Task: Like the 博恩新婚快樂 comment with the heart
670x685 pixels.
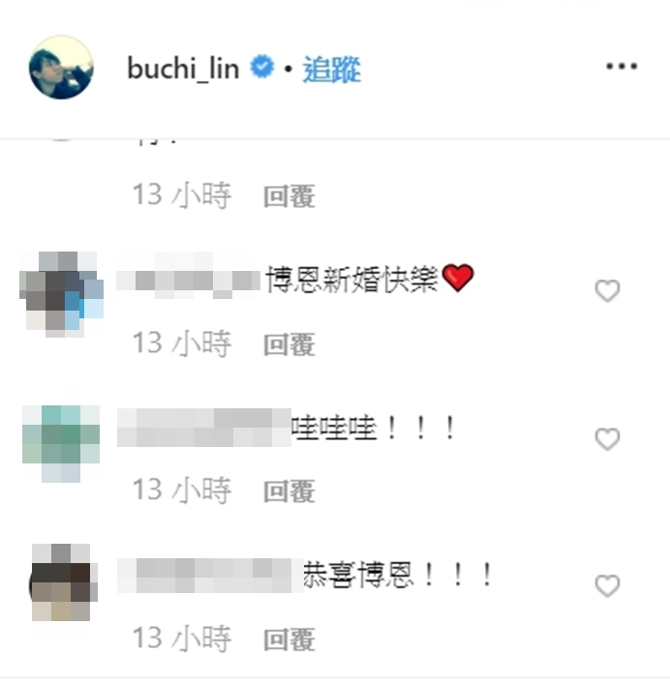Action: [x=607, y=291]
